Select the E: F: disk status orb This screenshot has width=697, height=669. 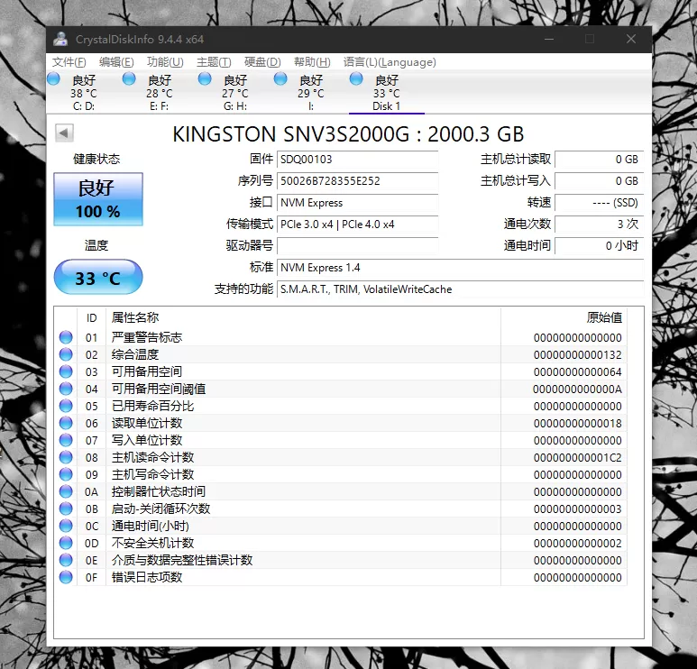click(129, 79)
